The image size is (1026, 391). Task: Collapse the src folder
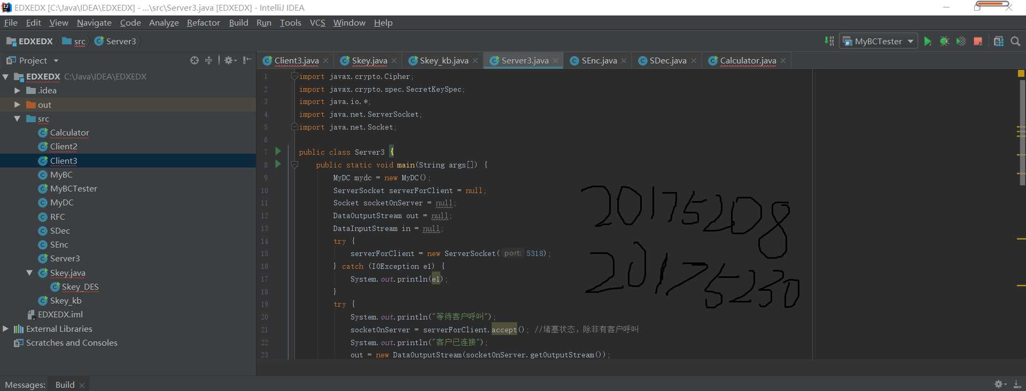[17, 118]
